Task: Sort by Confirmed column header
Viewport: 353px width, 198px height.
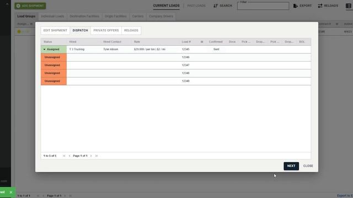Action: (216, 42)
